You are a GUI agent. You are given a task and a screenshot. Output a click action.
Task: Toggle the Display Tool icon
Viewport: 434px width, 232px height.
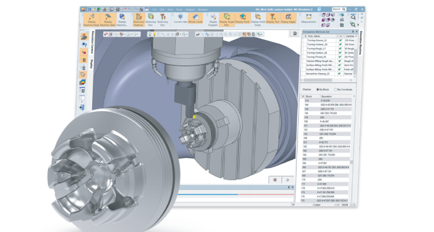[273, 18]
